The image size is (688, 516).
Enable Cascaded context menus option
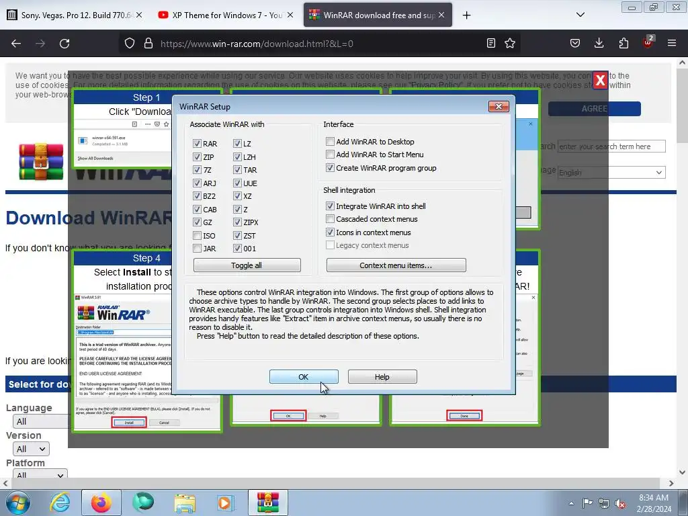[330, 219]
